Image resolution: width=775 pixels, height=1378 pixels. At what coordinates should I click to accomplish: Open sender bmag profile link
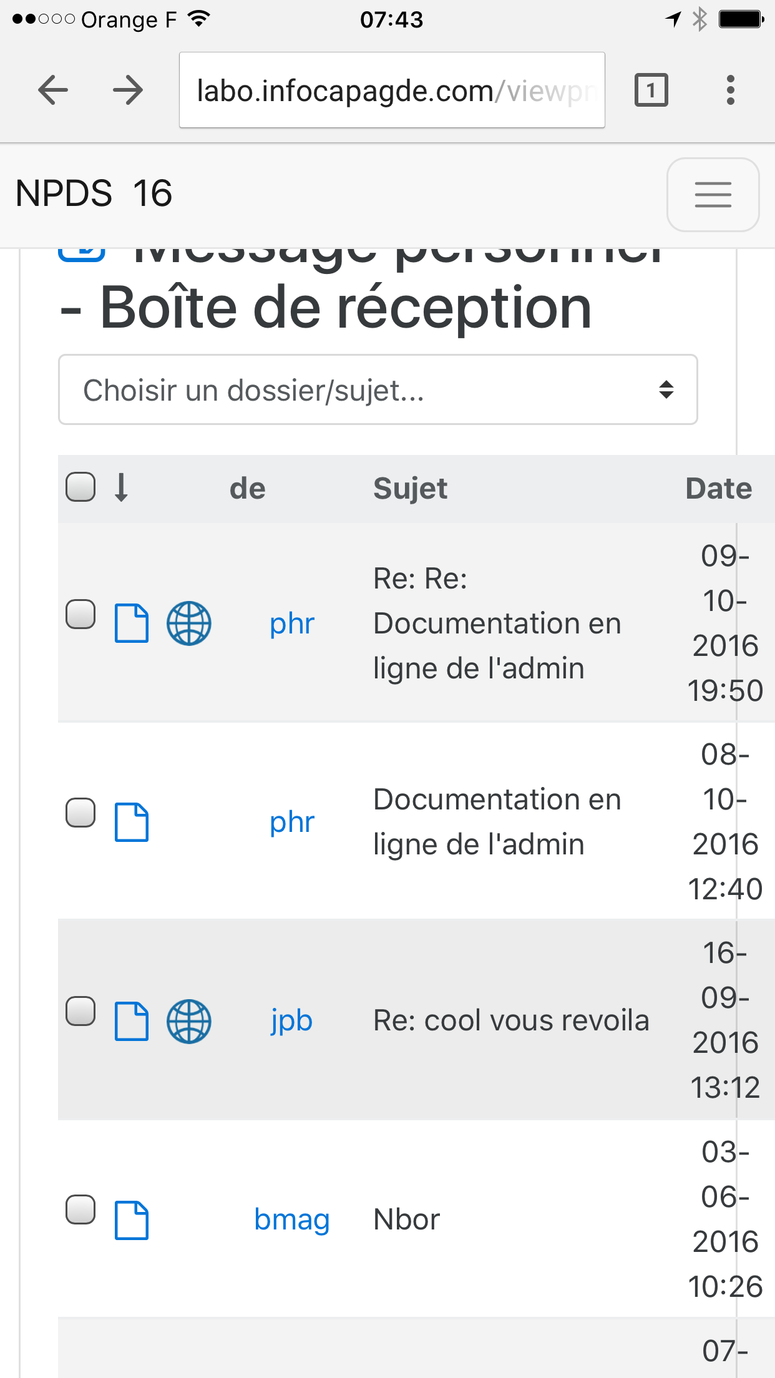[291, 1219]
